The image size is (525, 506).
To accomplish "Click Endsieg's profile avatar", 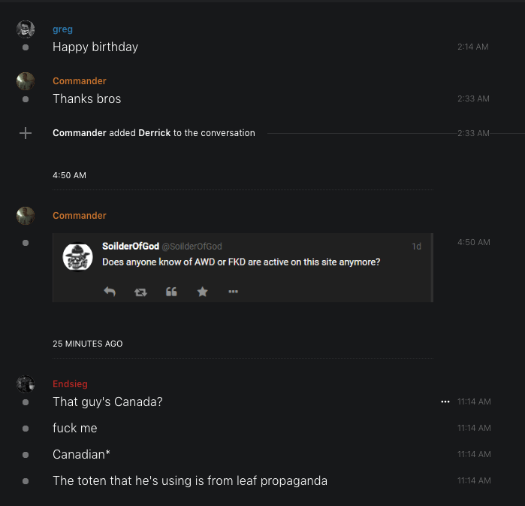I will tap(26, 384).
